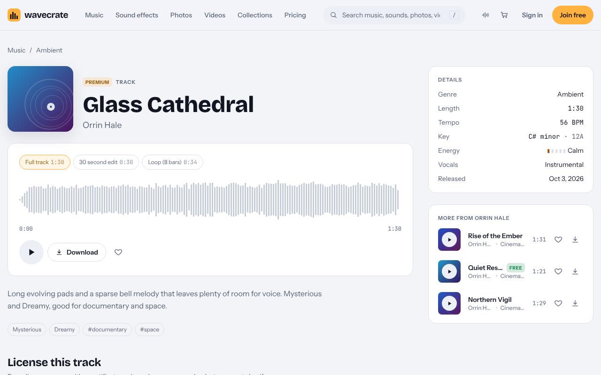This screenshot has width=601, height=375.
Task: Open the Pricing page
Action: coord(295,15)
